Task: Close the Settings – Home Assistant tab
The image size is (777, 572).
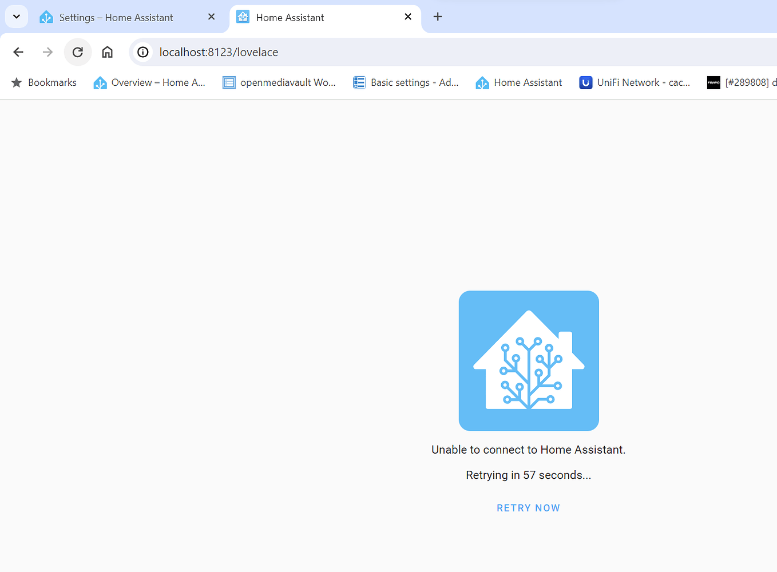Action: tap(211, 17)
